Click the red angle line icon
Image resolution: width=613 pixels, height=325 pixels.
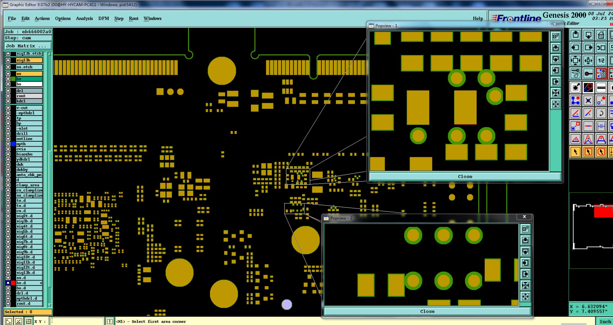(576, 113)
